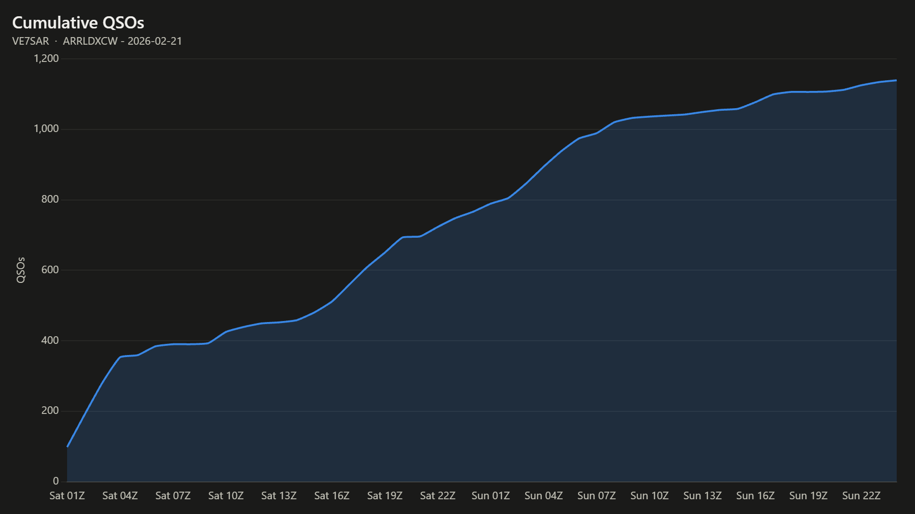Click the Sat 04Z x-axis label
Viewport: 915px width, 514px height.
pos(120,496)
